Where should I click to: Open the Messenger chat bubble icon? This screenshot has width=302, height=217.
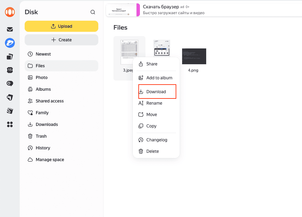click(10, 83)
